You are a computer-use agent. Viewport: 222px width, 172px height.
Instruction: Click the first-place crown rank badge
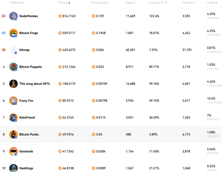click(4, 16)
